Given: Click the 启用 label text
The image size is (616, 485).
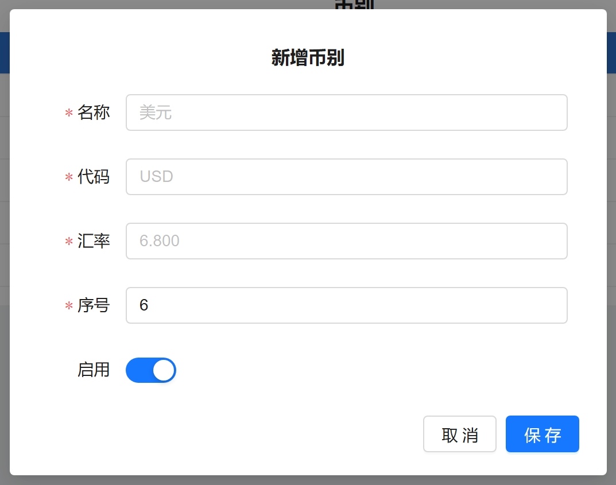Looking at the screenshot, I should [x=94, y=370].
